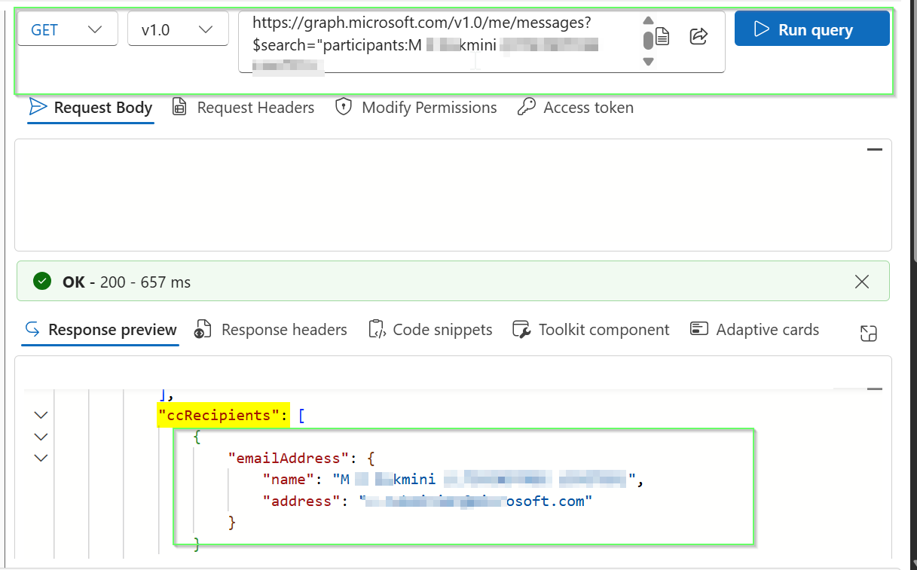Image resolution: width=917 pixels, height=570 pixels.
Task: Collapse the JSON object brace chevron
Action: (x=41, y=437)
